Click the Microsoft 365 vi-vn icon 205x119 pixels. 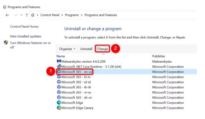tap(59, 92)
